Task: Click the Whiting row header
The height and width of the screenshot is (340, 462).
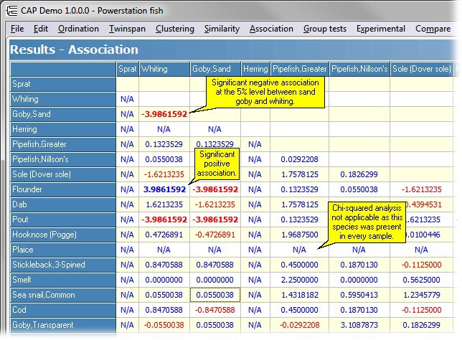Action: coord(62,99)
